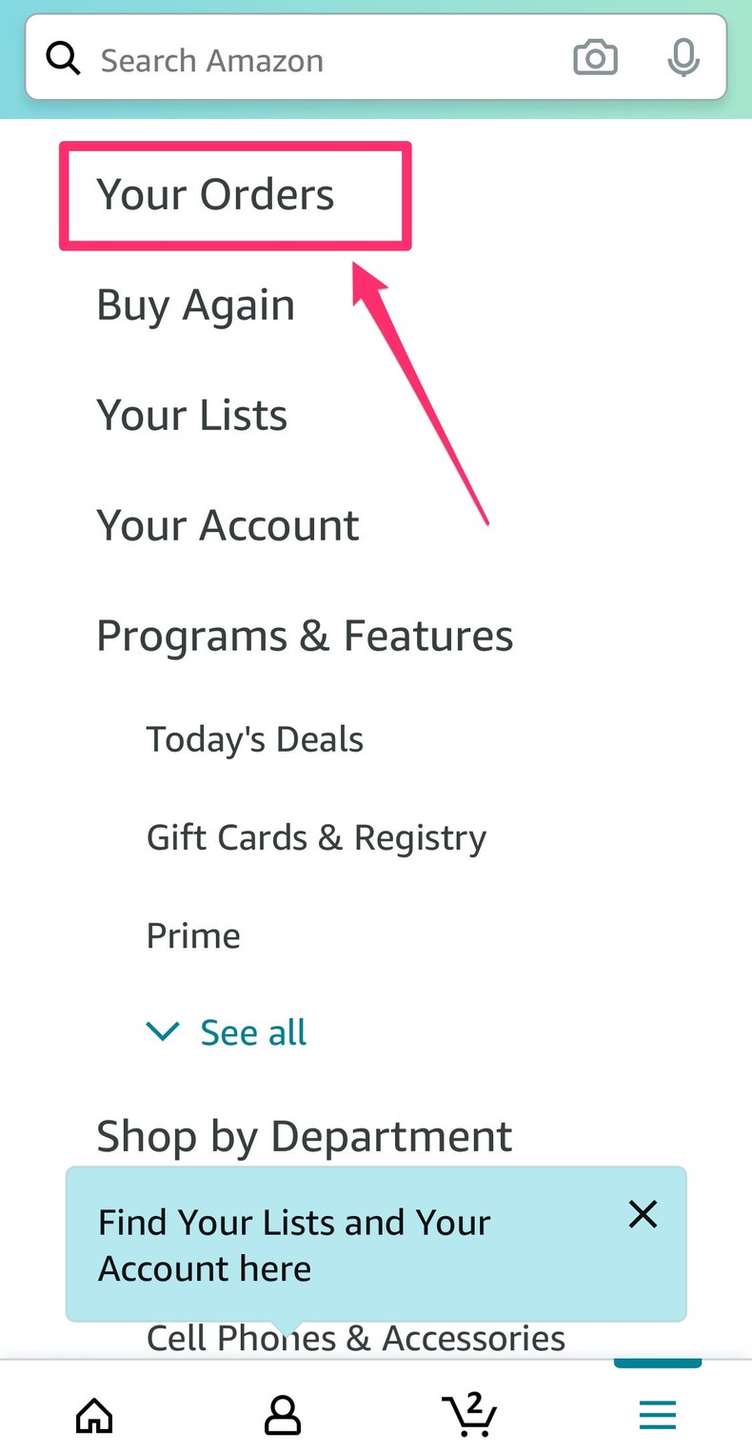
Task: Tap the profile person icon in bottom bar
Action: coord(282,1415)
